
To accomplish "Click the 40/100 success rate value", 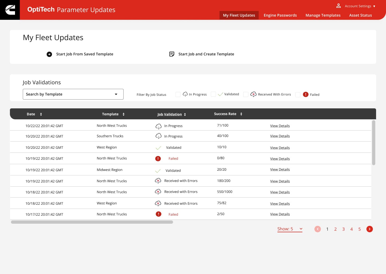I will (x=223, y=136).
